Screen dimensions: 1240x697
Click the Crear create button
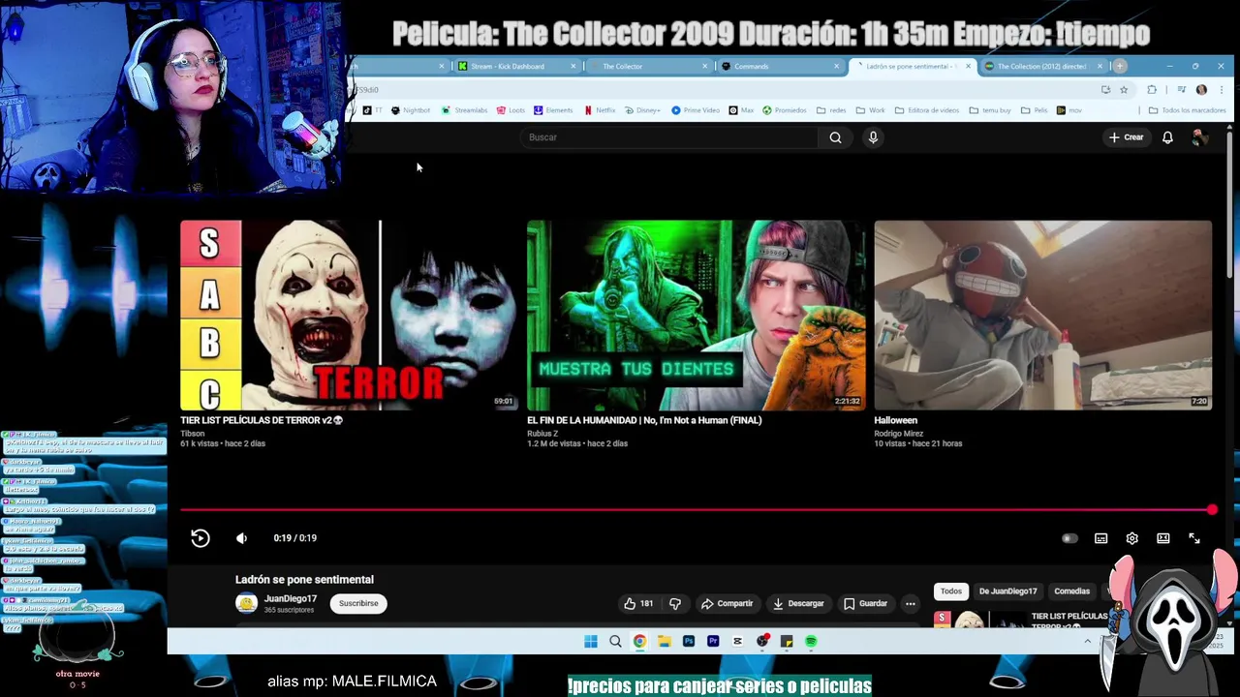point(1127,137)
